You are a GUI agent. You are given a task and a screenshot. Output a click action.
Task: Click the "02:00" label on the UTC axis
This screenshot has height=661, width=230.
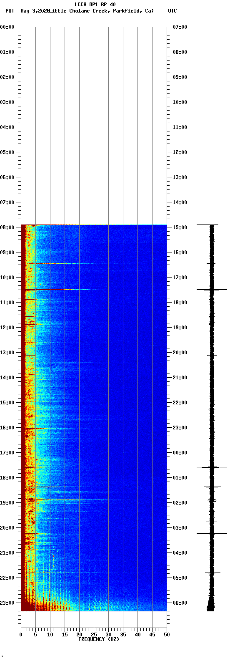pos(180,503)
